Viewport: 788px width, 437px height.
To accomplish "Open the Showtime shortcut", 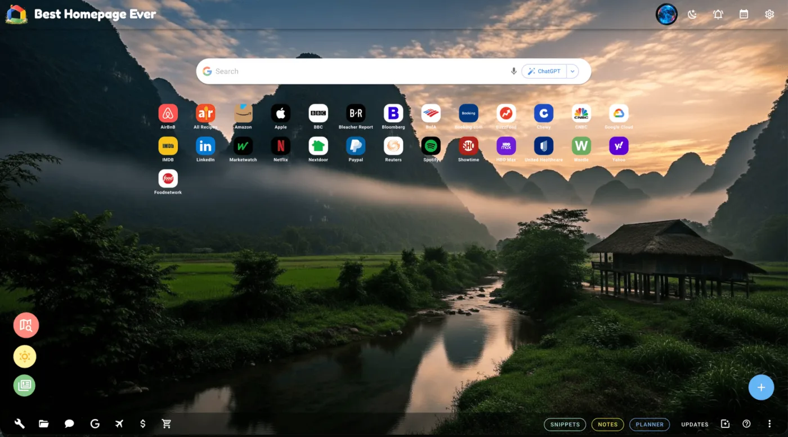I will pyautogui.click(x=468, y=146).
